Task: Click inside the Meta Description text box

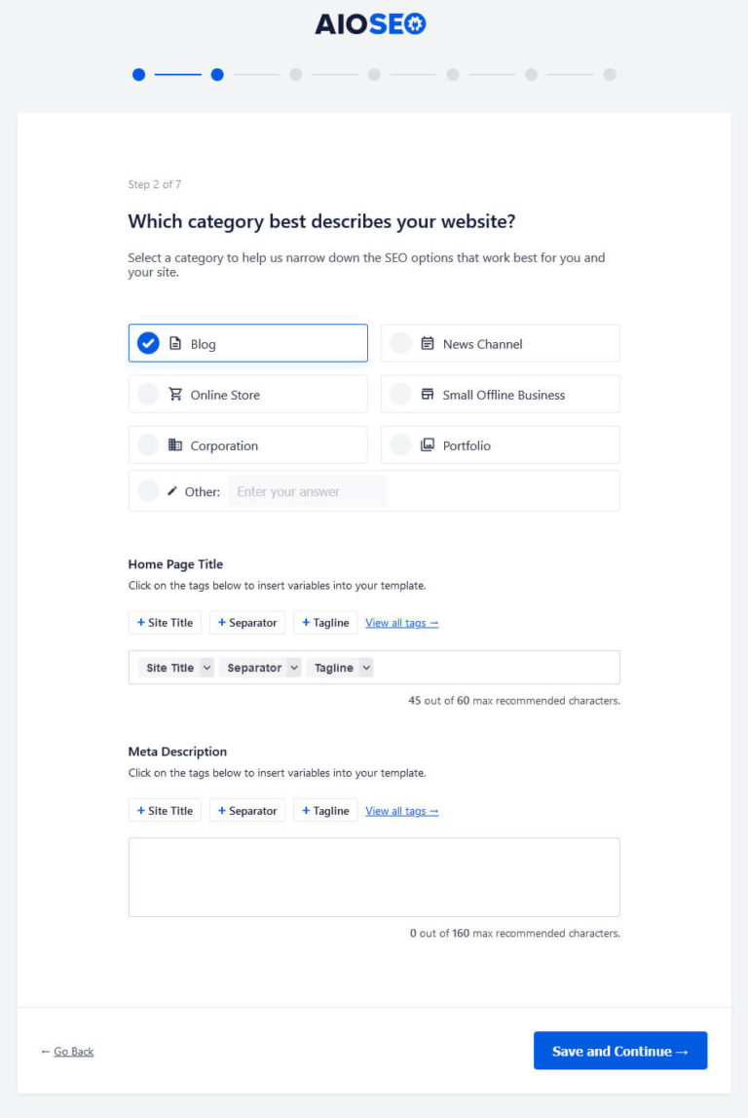Action: click(374, 874)
